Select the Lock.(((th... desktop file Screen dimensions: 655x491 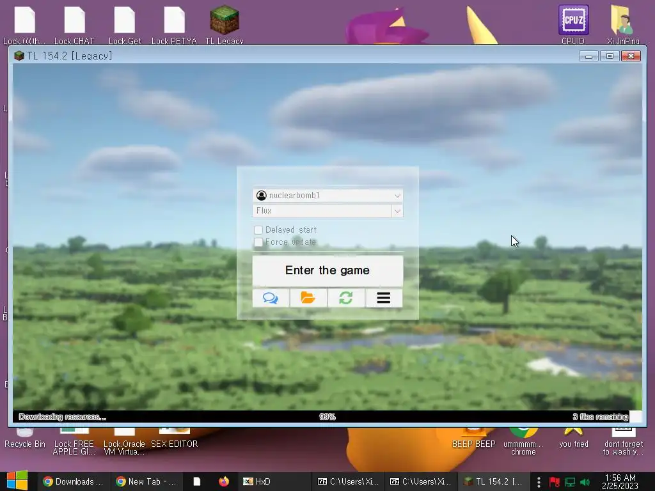24,24
